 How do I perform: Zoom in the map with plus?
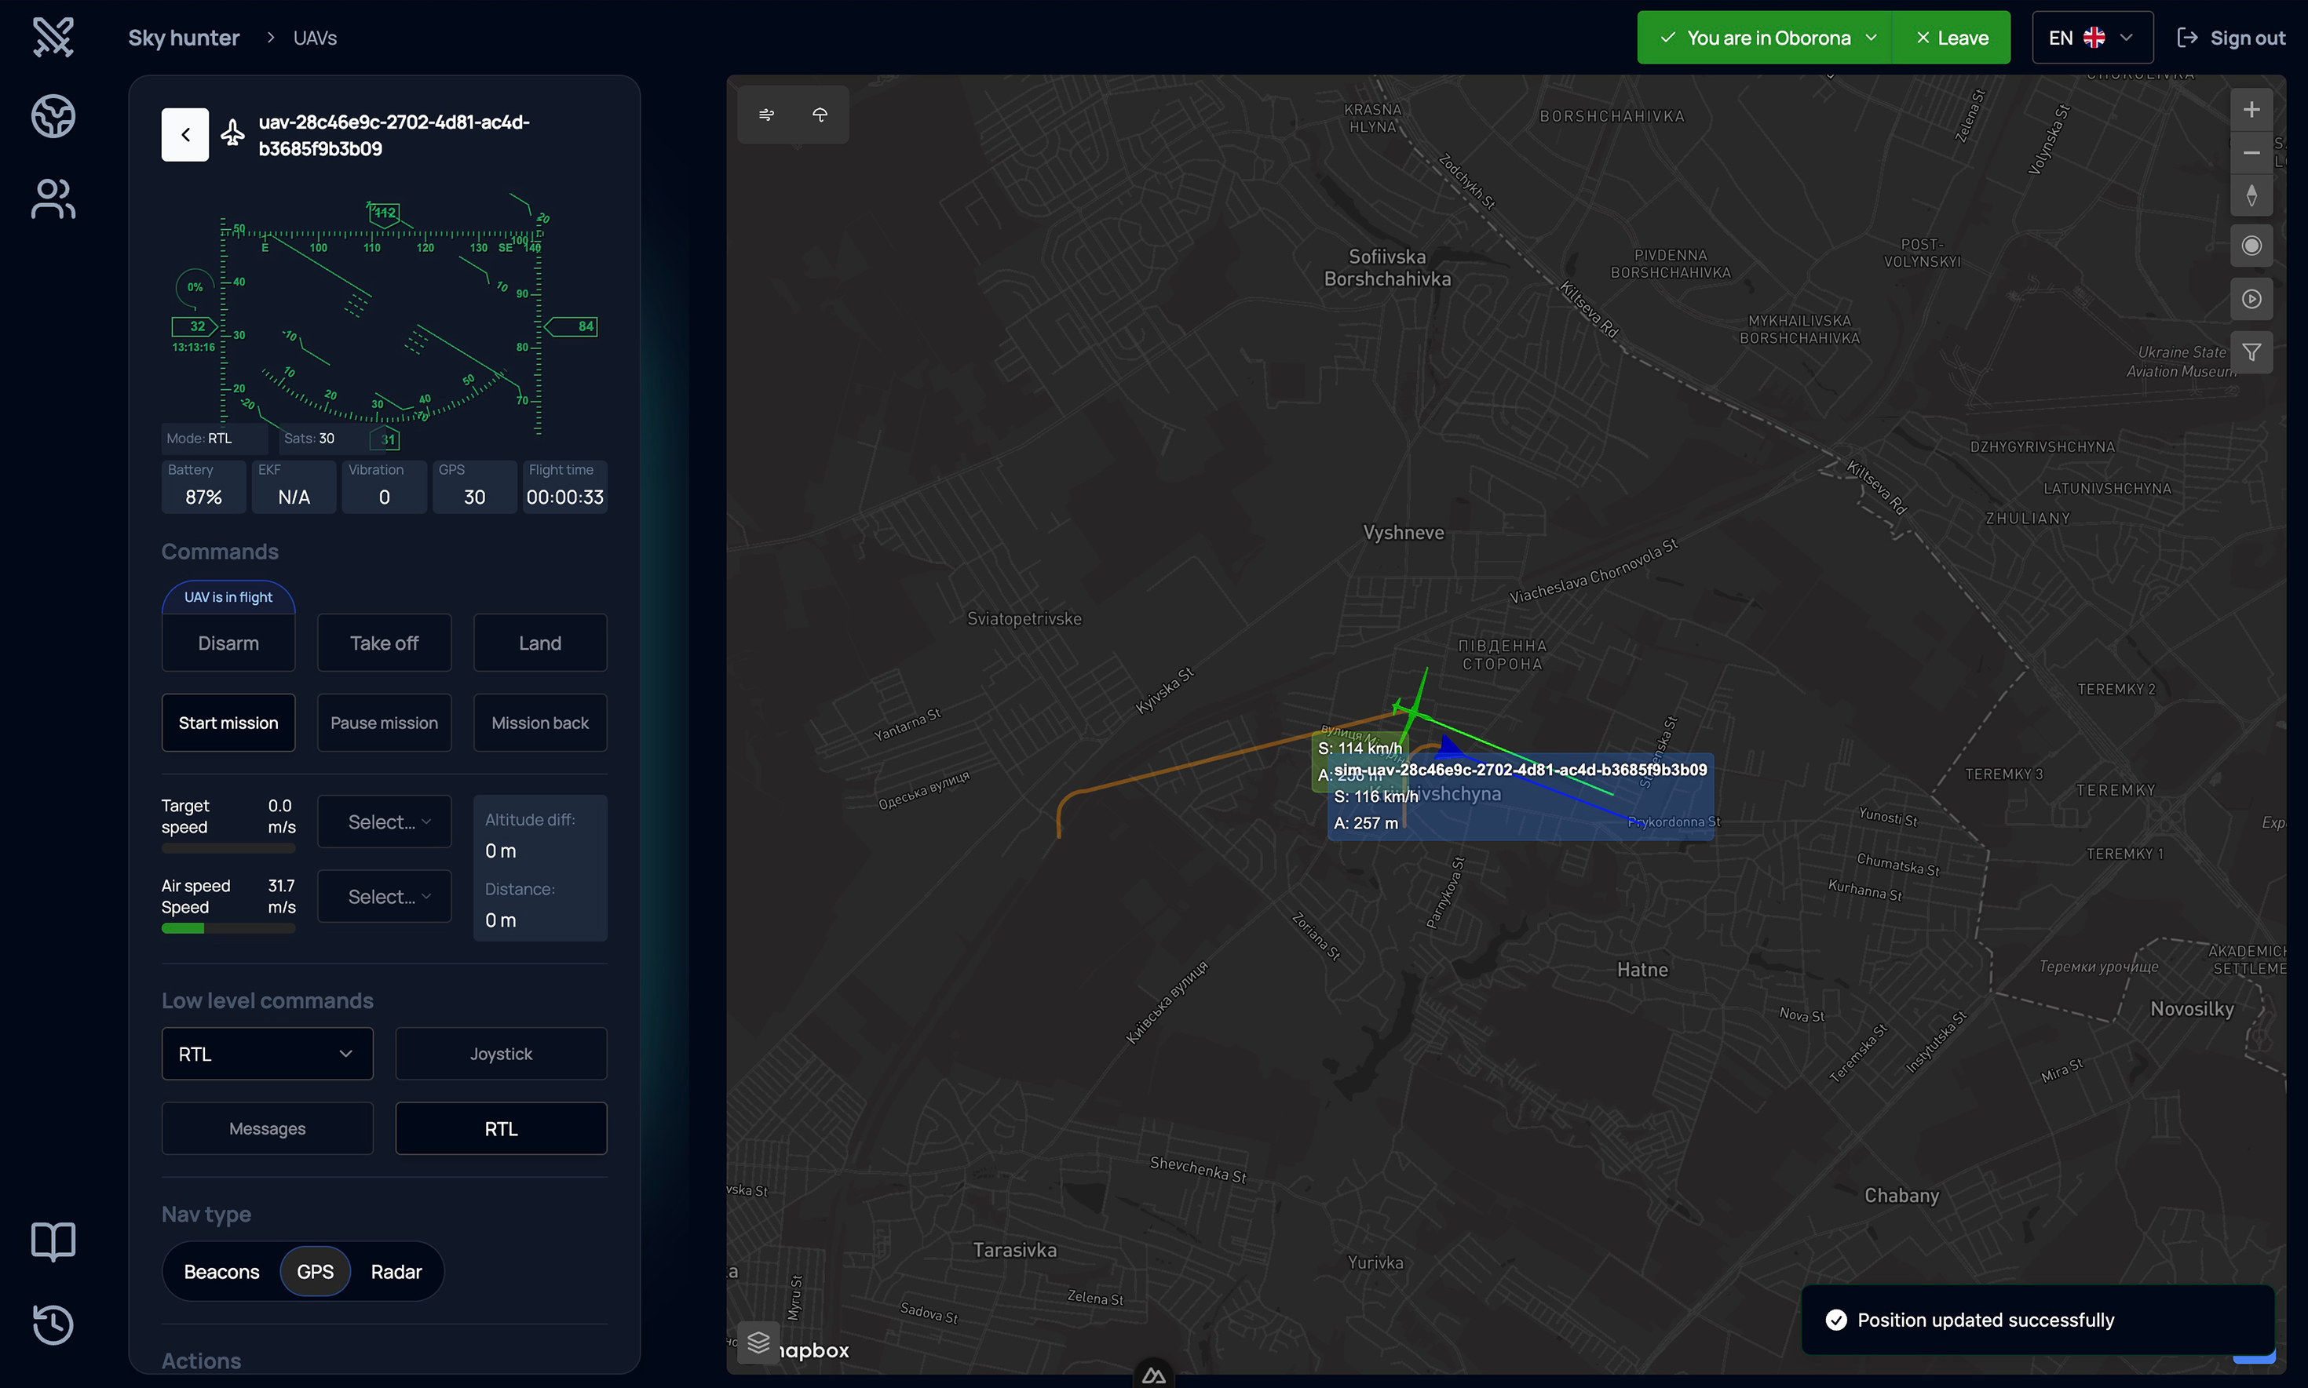pos(2251,111)
